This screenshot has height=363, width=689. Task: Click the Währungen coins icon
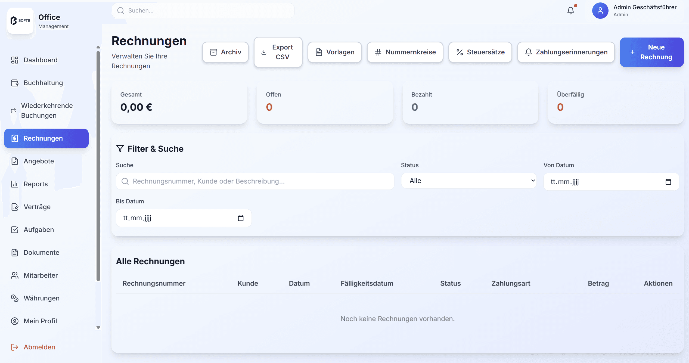click(14, 298)
